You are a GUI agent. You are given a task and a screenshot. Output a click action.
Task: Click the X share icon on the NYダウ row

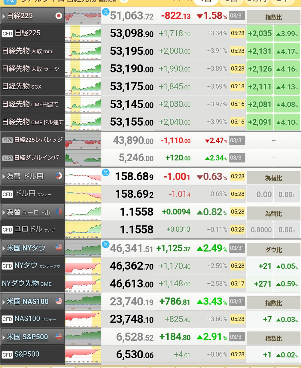106,244
